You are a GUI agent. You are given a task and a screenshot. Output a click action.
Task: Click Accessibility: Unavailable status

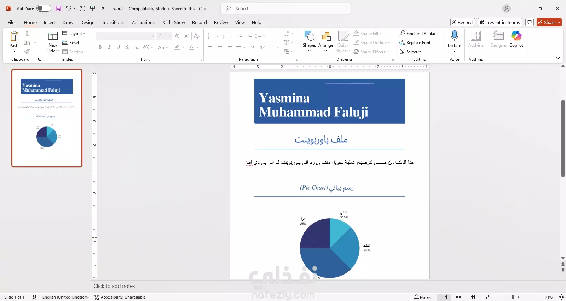tap(120, 297)
